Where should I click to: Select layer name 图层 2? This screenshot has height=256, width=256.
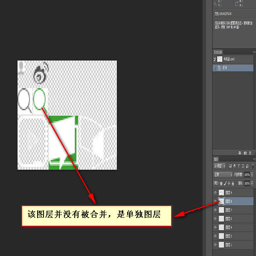click(229, 236)
